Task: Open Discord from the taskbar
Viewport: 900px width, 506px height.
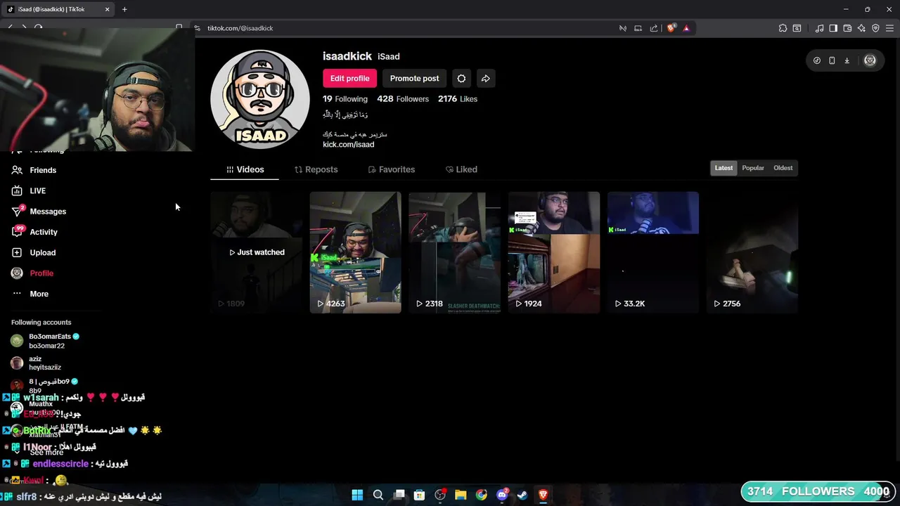Action: [502, 495]
